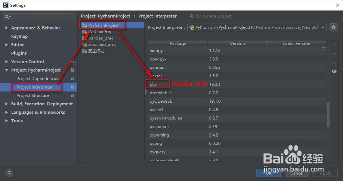The width and height of the screenshot is (343, 181).
Task: Click the copy icon beside Project Dependencies
Action: click(72, 79)
